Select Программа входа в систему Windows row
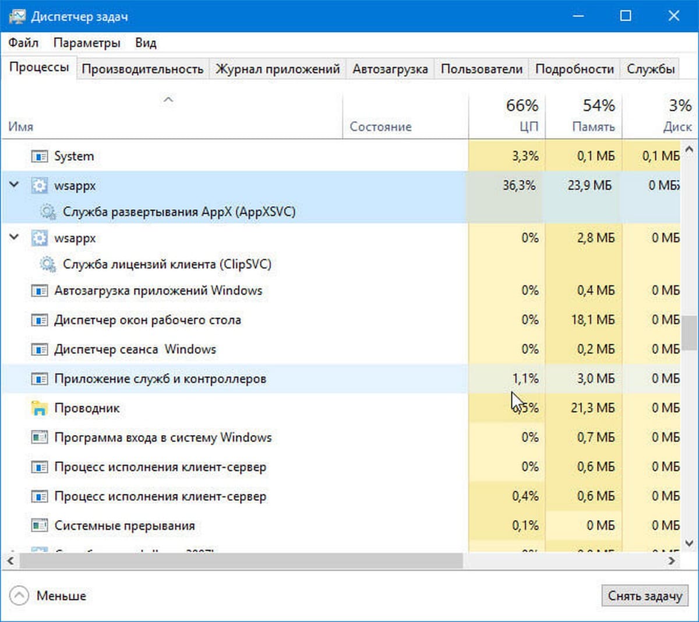 (341, 437)
